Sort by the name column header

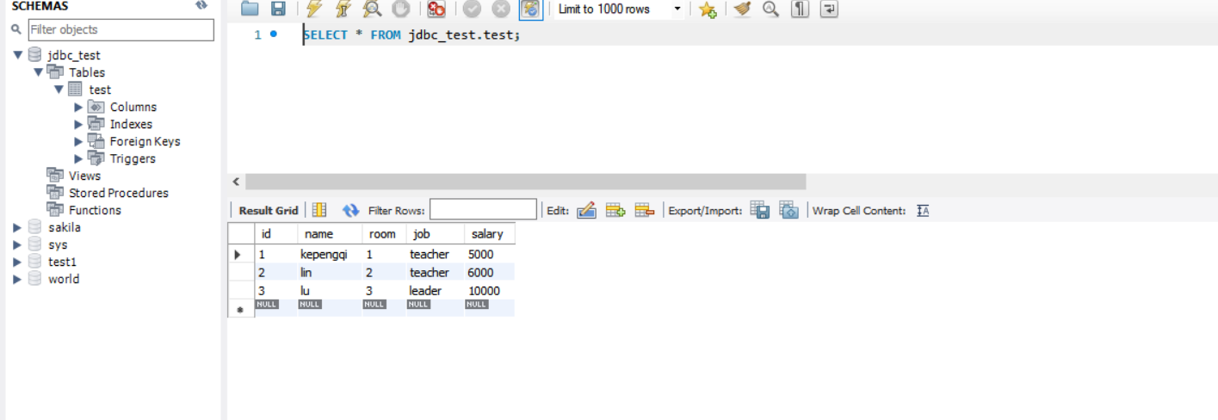pos(330,233)
